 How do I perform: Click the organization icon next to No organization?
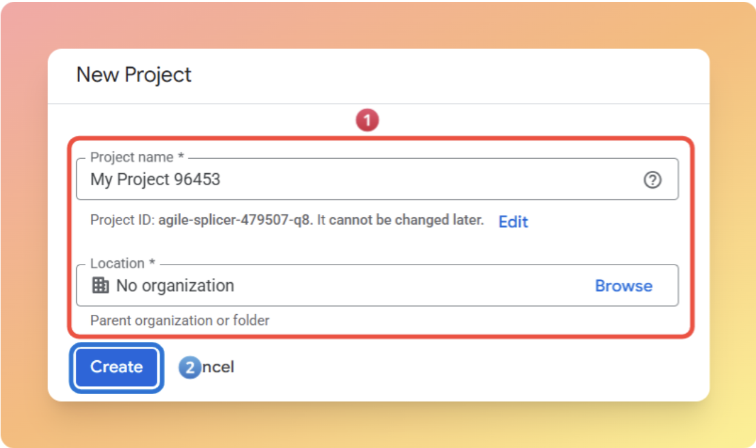tap(102, 286)
